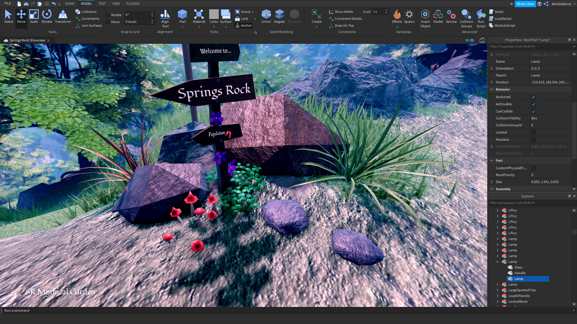Click the What's New button
Viewport: 577px width, 324px height.
tap(525, 4)
